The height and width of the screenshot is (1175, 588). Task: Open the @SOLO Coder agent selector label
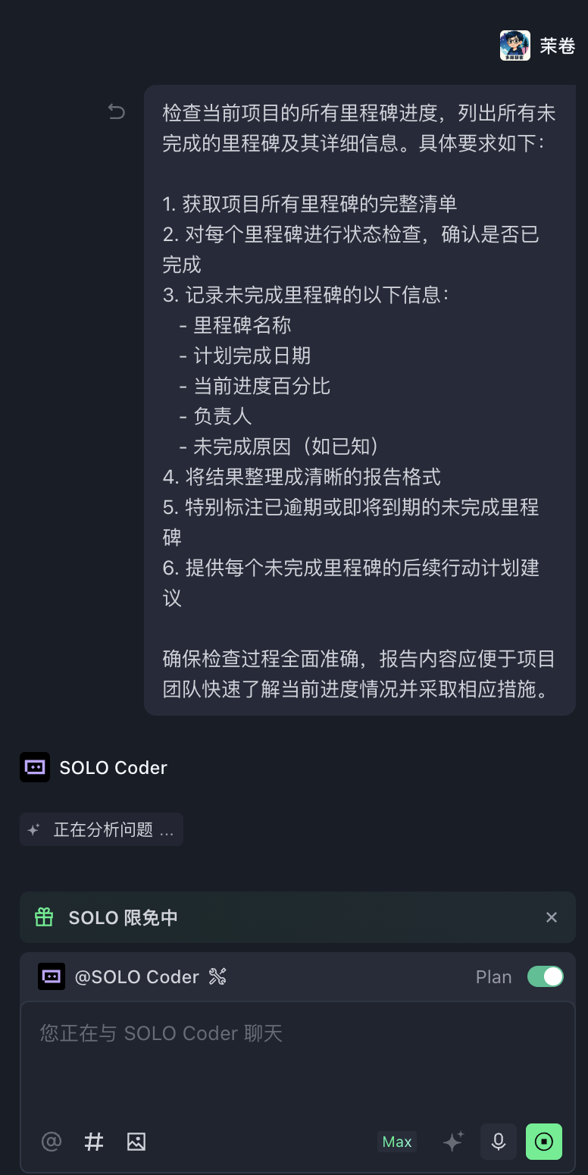coord(136,977)
